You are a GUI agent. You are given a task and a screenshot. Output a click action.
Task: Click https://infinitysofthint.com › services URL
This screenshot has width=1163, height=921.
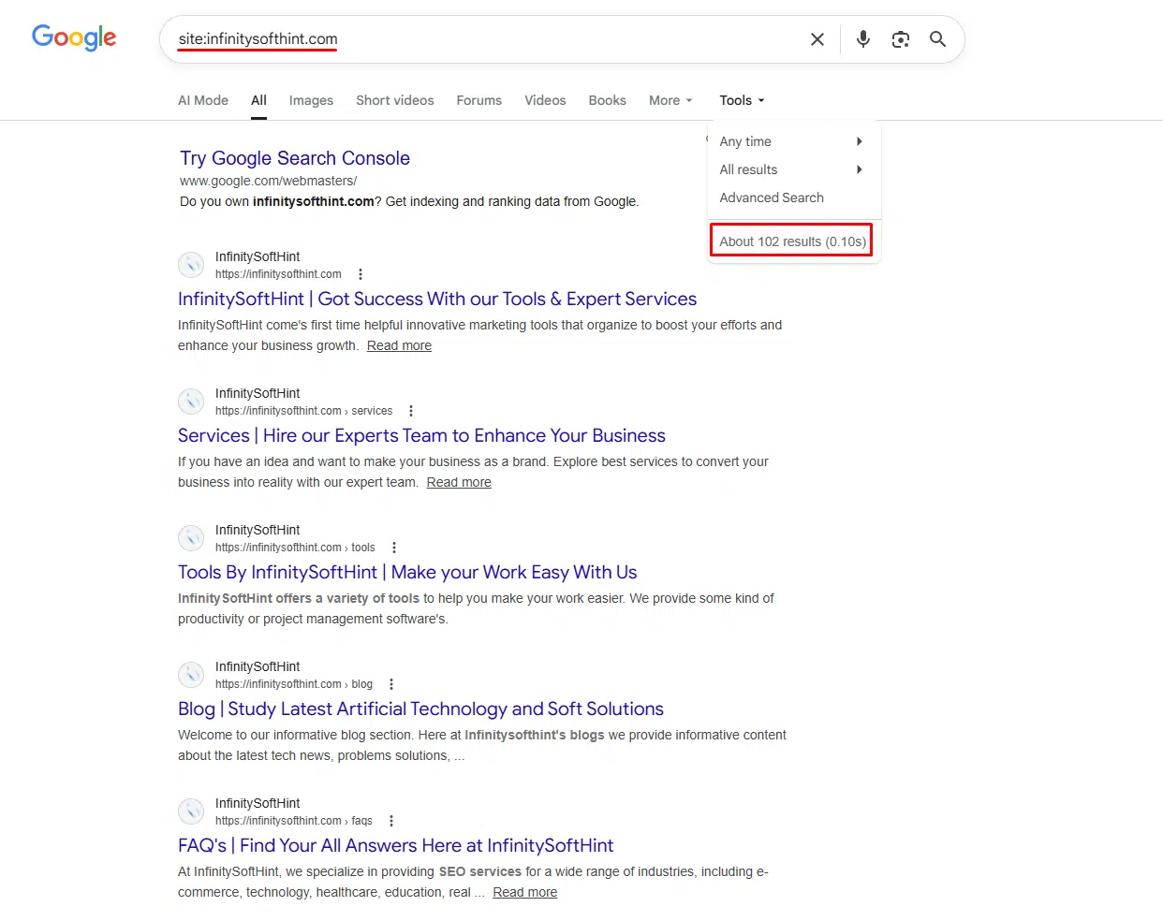click(x=303, y=411)
